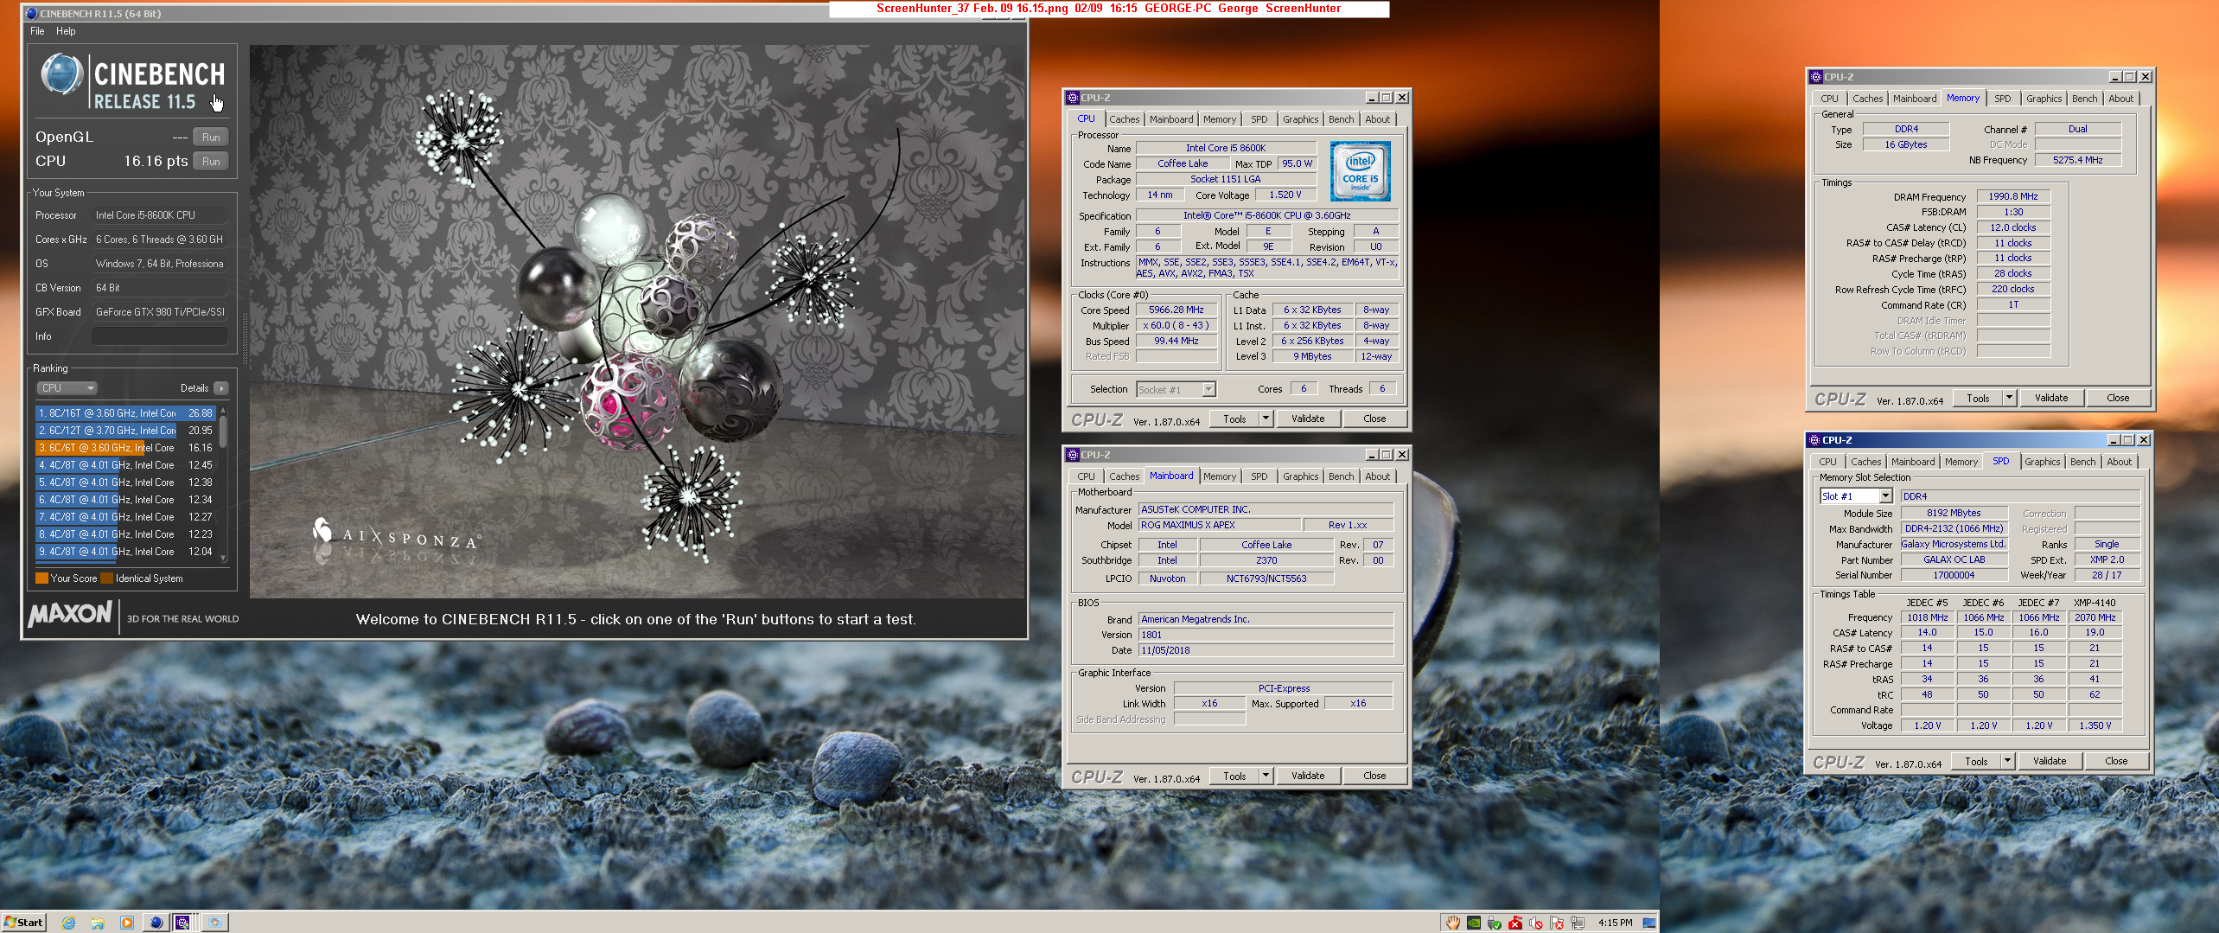Viewport: 2219px width, 933px height.
Task: Open the Help menu in Cinebench
Action: coord(66,31)
